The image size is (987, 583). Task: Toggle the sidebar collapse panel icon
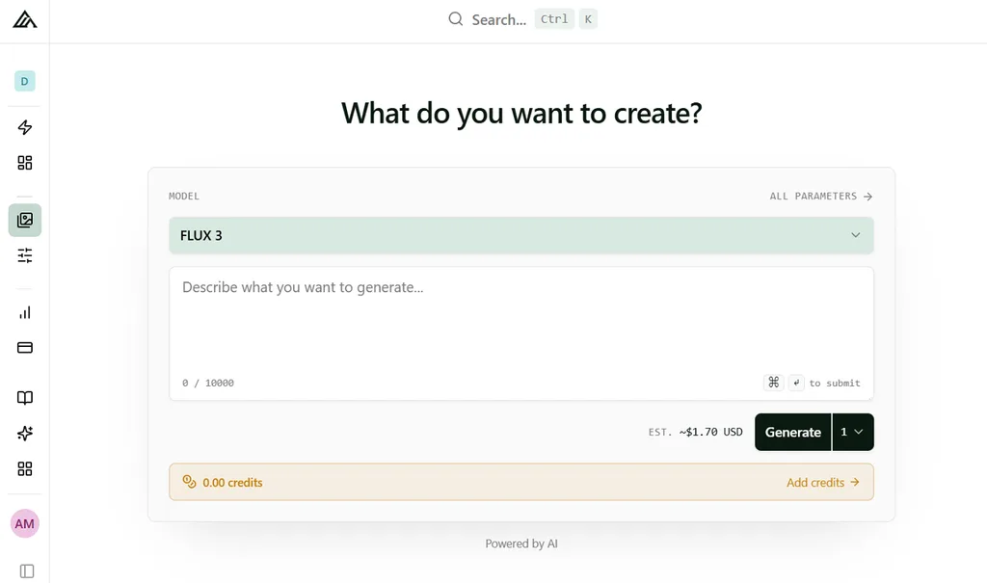(26, 571)
